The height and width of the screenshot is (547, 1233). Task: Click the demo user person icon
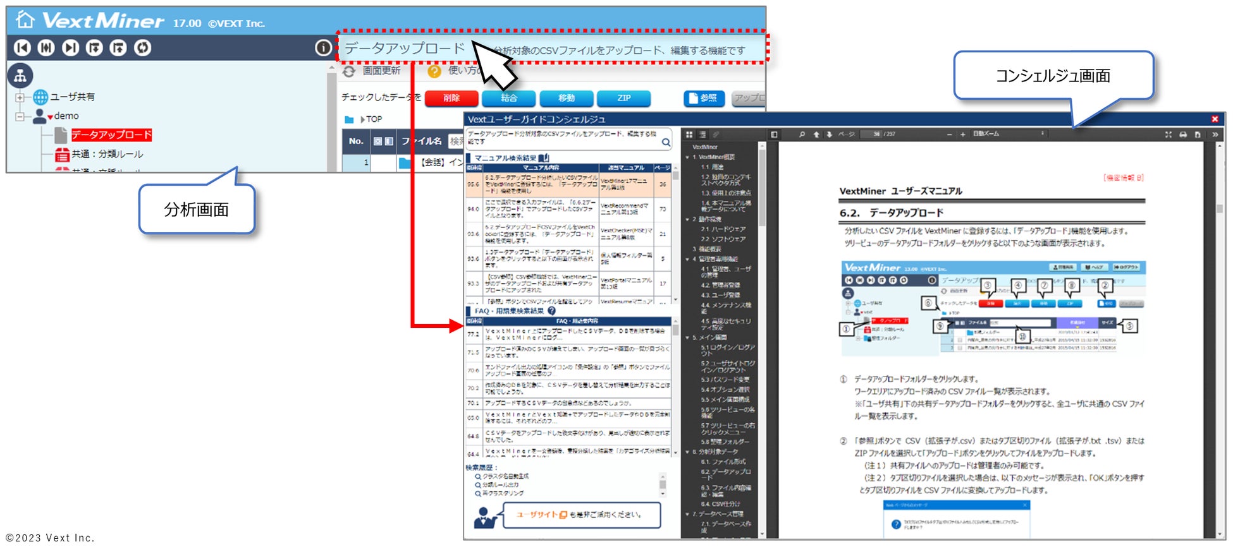(39, 116)
